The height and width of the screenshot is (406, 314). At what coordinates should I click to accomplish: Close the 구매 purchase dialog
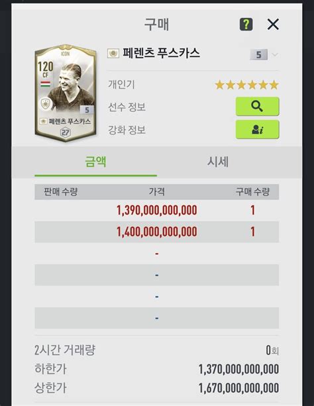[273, 25]
